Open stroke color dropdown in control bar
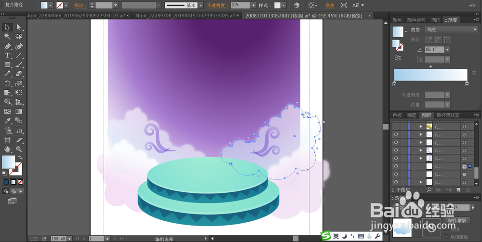Viewport: 482px width, 242px height. click(66, 5)
